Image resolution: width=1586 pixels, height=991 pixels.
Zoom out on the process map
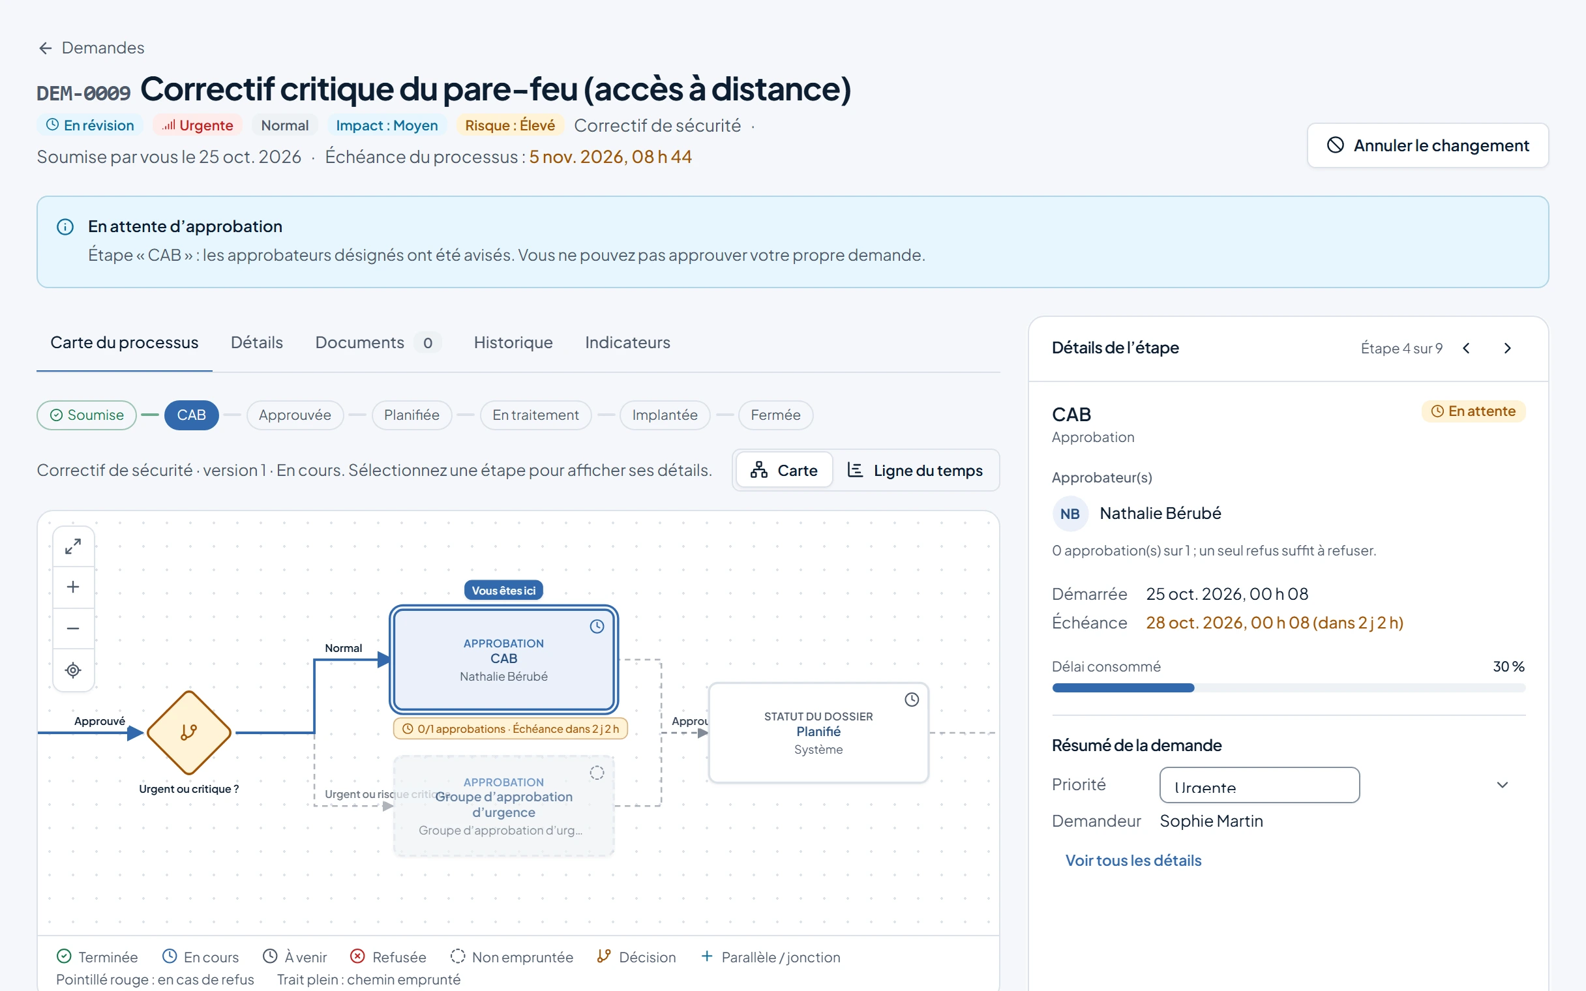[74, 629]
